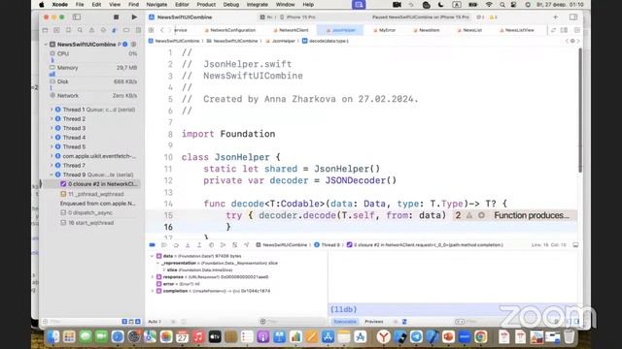The width and height of the screenshot is (622, 349).
Task: Click the 'Function produces...' warning annotation on line 15
Action: click(x=531, y=215)
